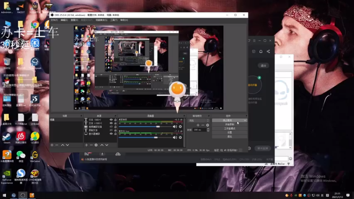
Task: Click the OBS icon on the taskbar
Action: [x=23, y=195]
